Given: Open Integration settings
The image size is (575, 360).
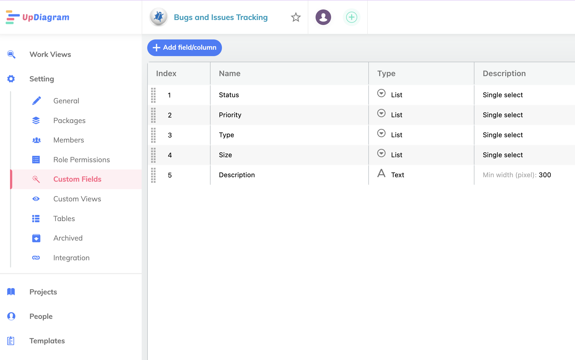Looking at the screenshot, I should [71, 258].
